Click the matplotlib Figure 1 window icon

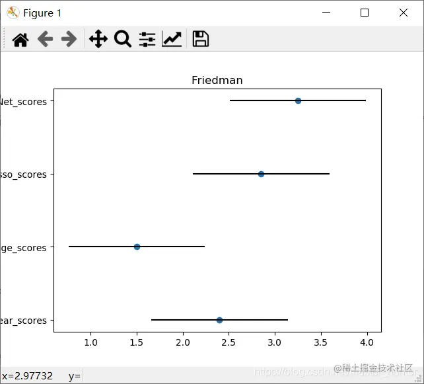coord(13,13)
